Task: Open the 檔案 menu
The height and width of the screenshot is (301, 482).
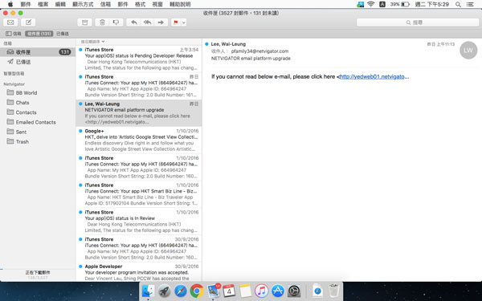Action: click(x=43, y=4)
